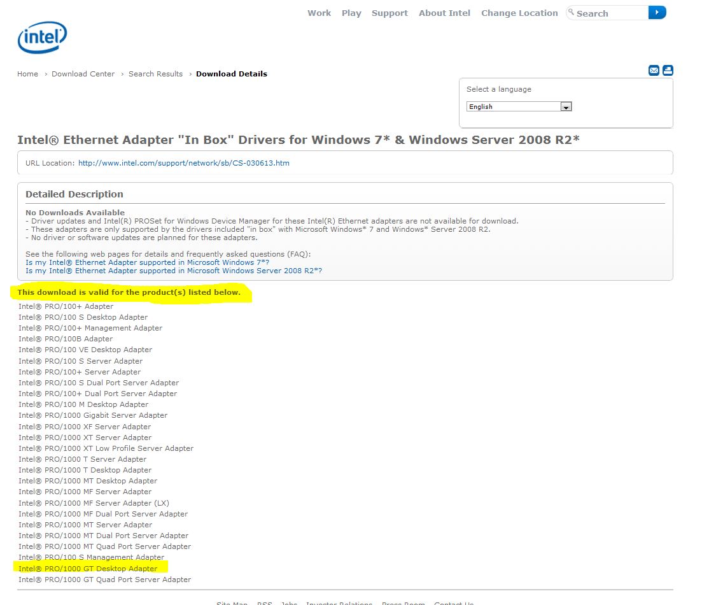
Task: Click Intel PRO/1000 MF Server Adapter entry
Action: coord(85,492)
